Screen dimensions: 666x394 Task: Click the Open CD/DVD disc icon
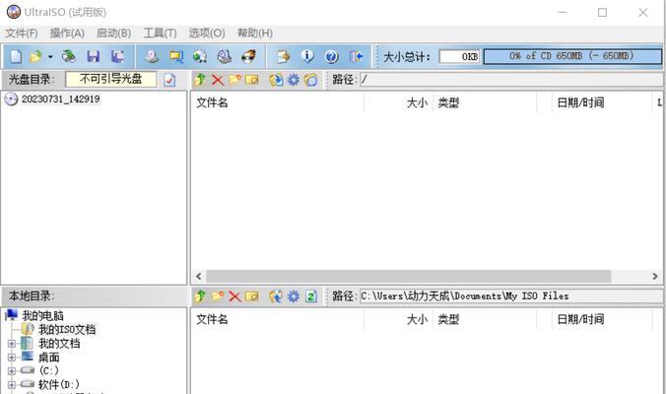pyautogui.click(x=68, y=56)
